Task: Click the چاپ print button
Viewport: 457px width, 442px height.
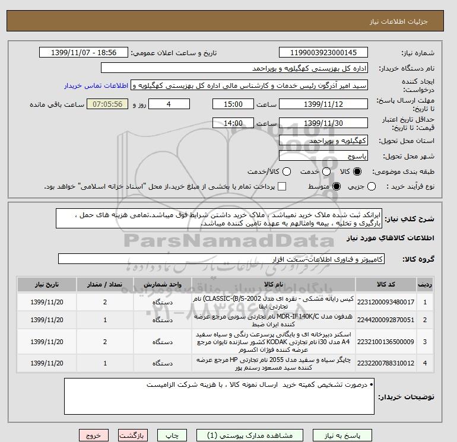Action: [172, 435]
